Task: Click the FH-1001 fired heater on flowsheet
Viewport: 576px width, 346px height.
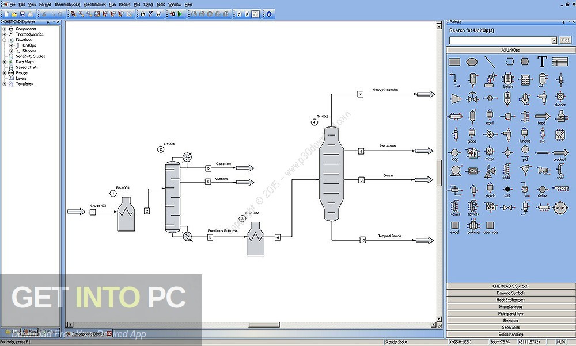Action: [x=126, y=214]
